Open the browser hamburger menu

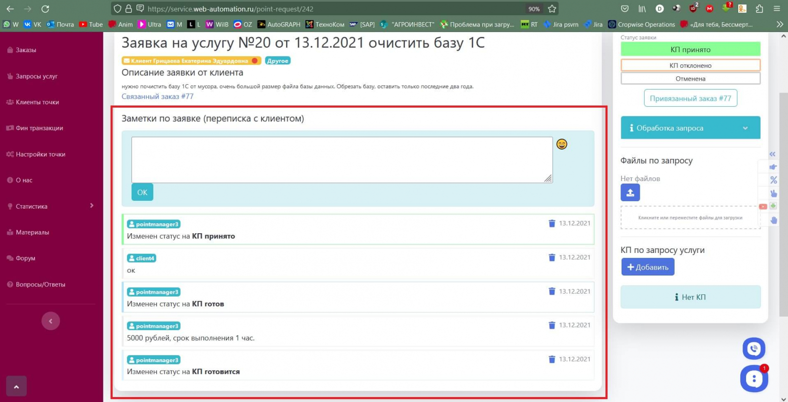point(777,9)
